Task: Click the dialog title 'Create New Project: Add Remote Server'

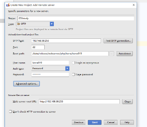Action: pyautogui.click(x=33, y=5)
